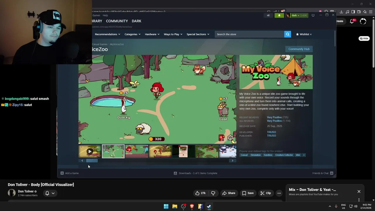The height and width of the screenshot is (211, 375).
Task: Select the Simulation tag
Action: [255, 155]
